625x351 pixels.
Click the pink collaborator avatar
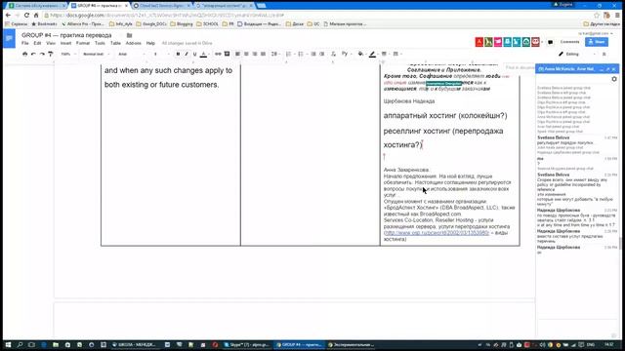pyautogui.click(x=498, y=42)
